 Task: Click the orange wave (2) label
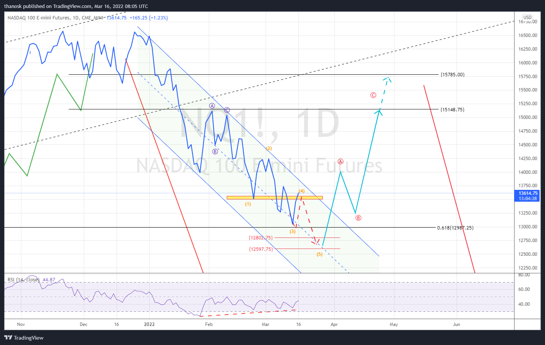pos(269,149)
